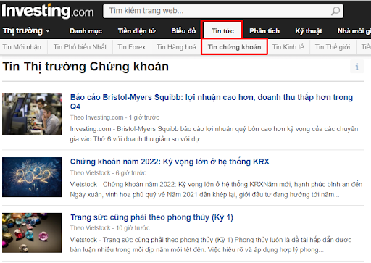Click the phong thủy article summary text
Screen dimensions: 371x263
click(x=211, y=245)
